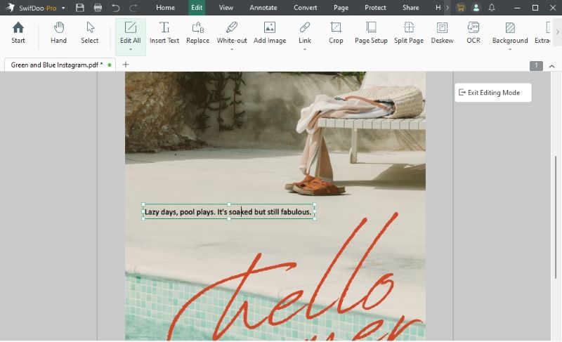Screen dimensions: 562x342
Task: Select the White-out tool
Action: pyautogui.click(x=232, y=32)
